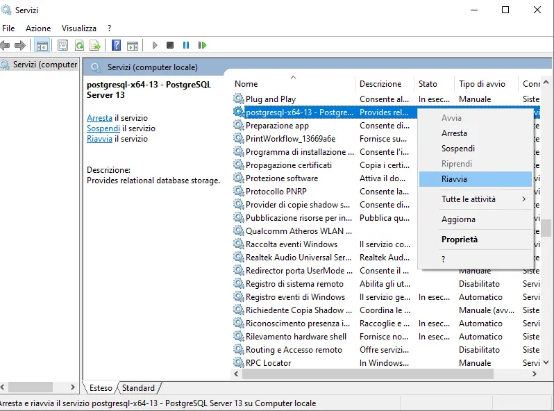Click the Servizi app icon in title bar

(x=6, y=10)
